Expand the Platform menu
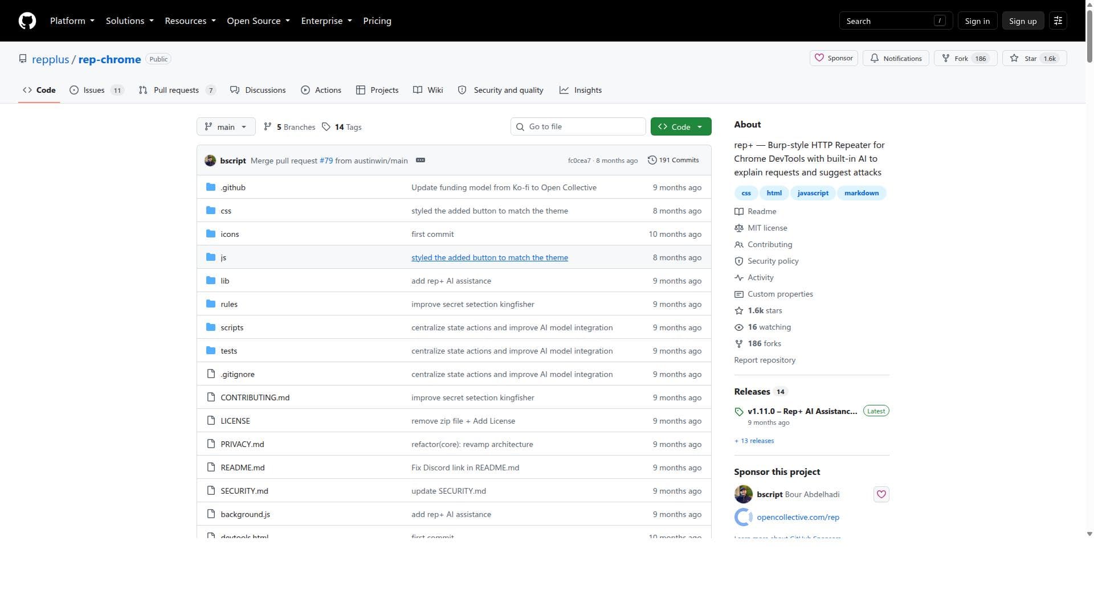The image size is (1094, 615). (72, 21)
